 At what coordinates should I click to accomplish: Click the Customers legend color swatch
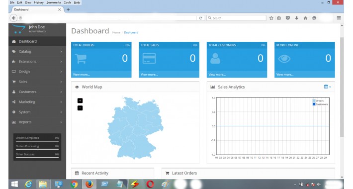(314, 104)
